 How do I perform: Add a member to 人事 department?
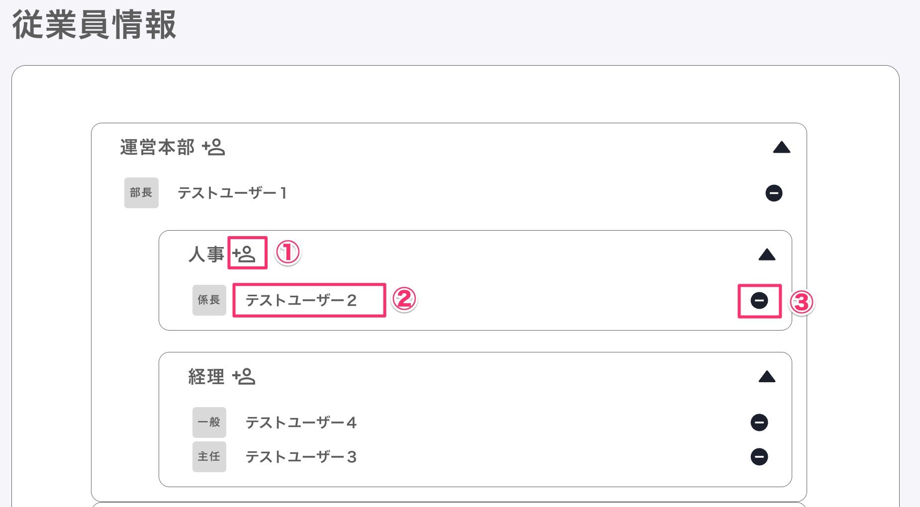click(x=244, y=254)
